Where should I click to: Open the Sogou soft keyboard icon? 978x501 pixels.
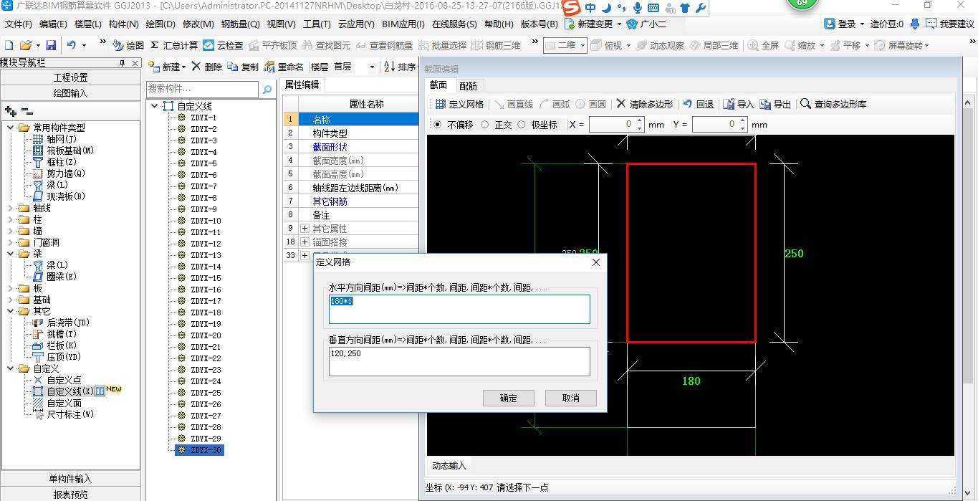click(653, 8)
